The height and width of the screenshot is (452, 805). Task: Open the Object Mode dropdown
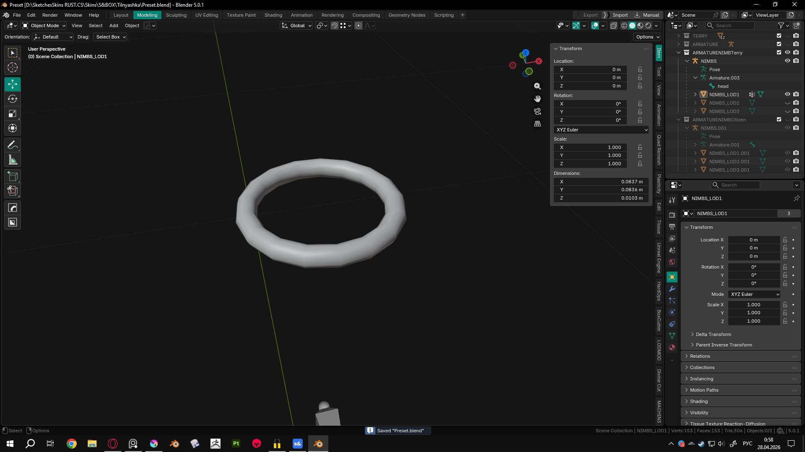click(x=44, y=26)
